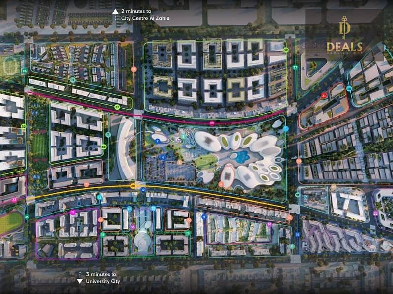Select the blue marker numbered 9
Screen dimensions: 393x294
point(203,216)
